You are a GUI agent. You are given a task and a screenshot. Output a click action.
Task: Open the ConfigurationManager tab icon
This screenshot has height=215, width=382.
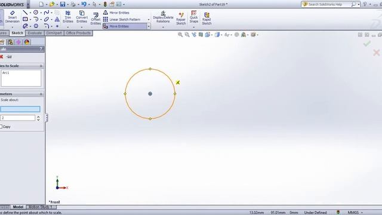tap(10, 42)
